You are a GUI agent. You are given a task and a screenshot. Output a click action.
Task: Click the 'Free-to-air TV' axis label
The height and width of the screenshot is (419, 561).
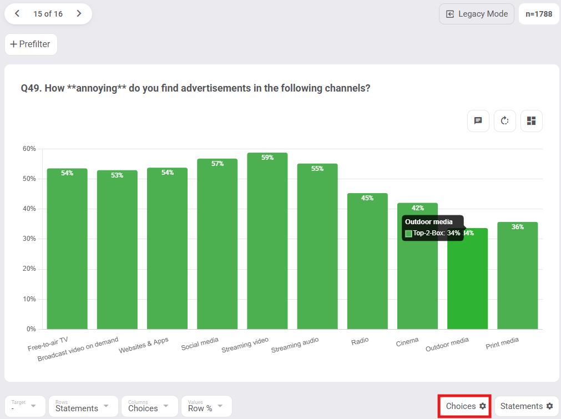[48, 344]
